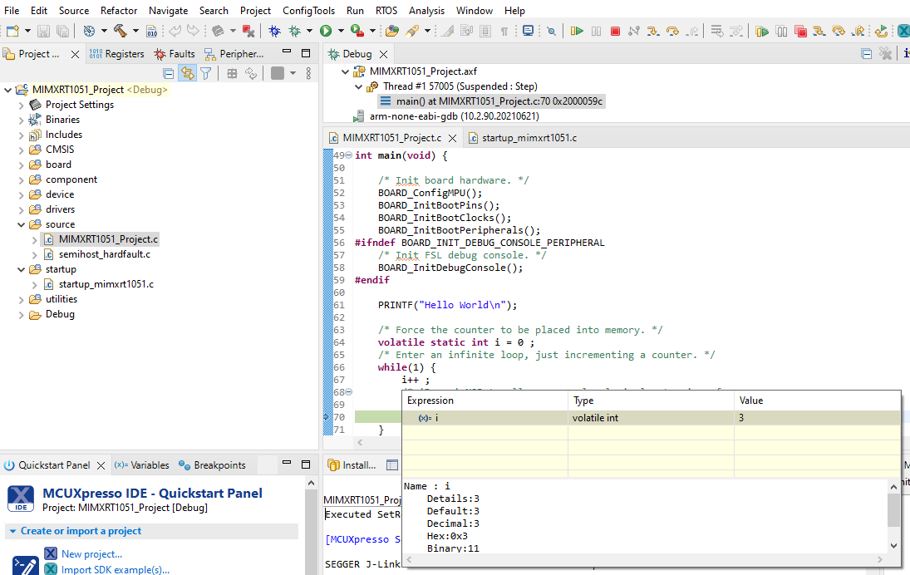Click the green Run play icon

[326, 31]
